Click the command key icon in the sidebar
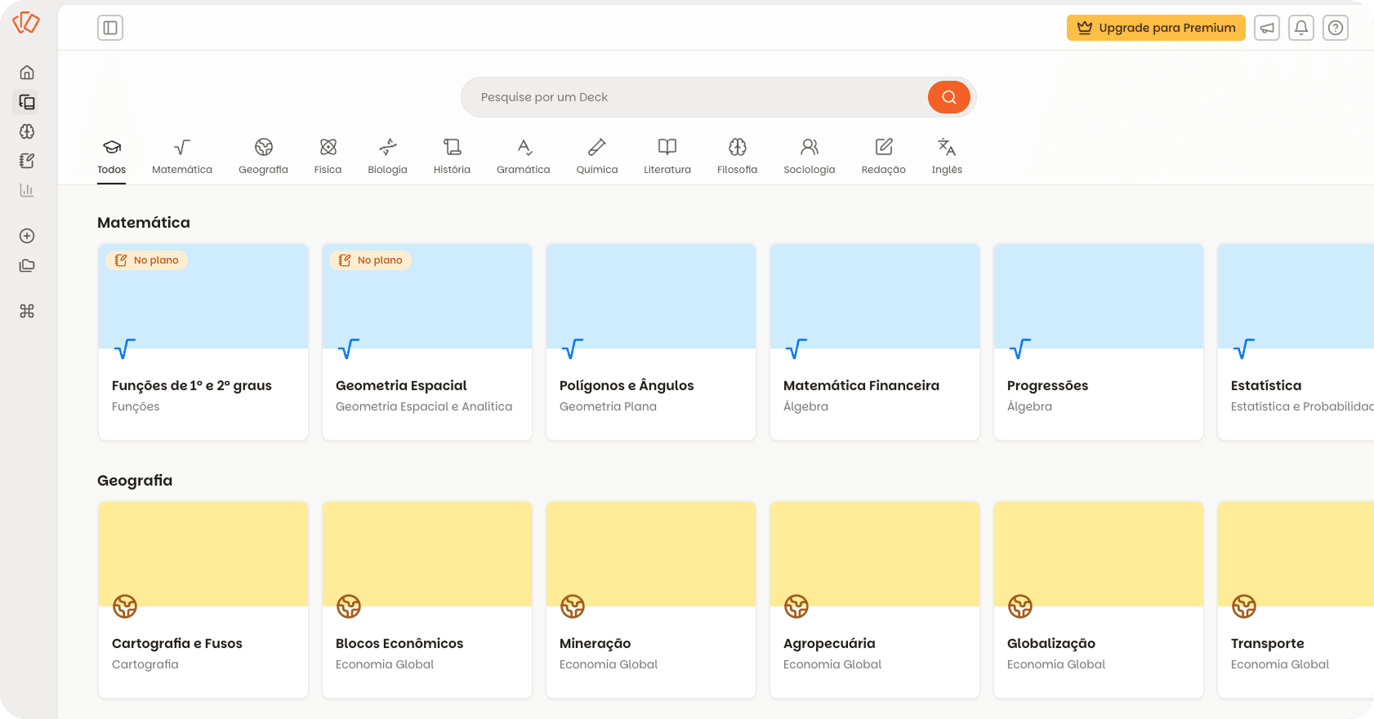This screenshot has width=1374, height=719. coord(27,311)
